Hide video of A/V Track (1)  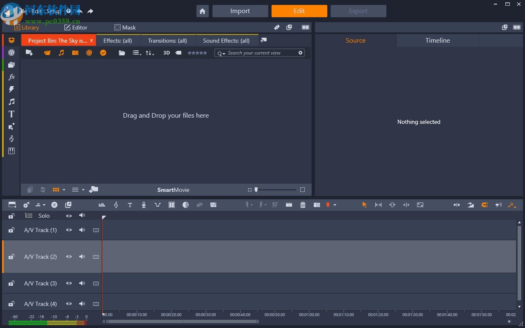[x=69, y=230]
